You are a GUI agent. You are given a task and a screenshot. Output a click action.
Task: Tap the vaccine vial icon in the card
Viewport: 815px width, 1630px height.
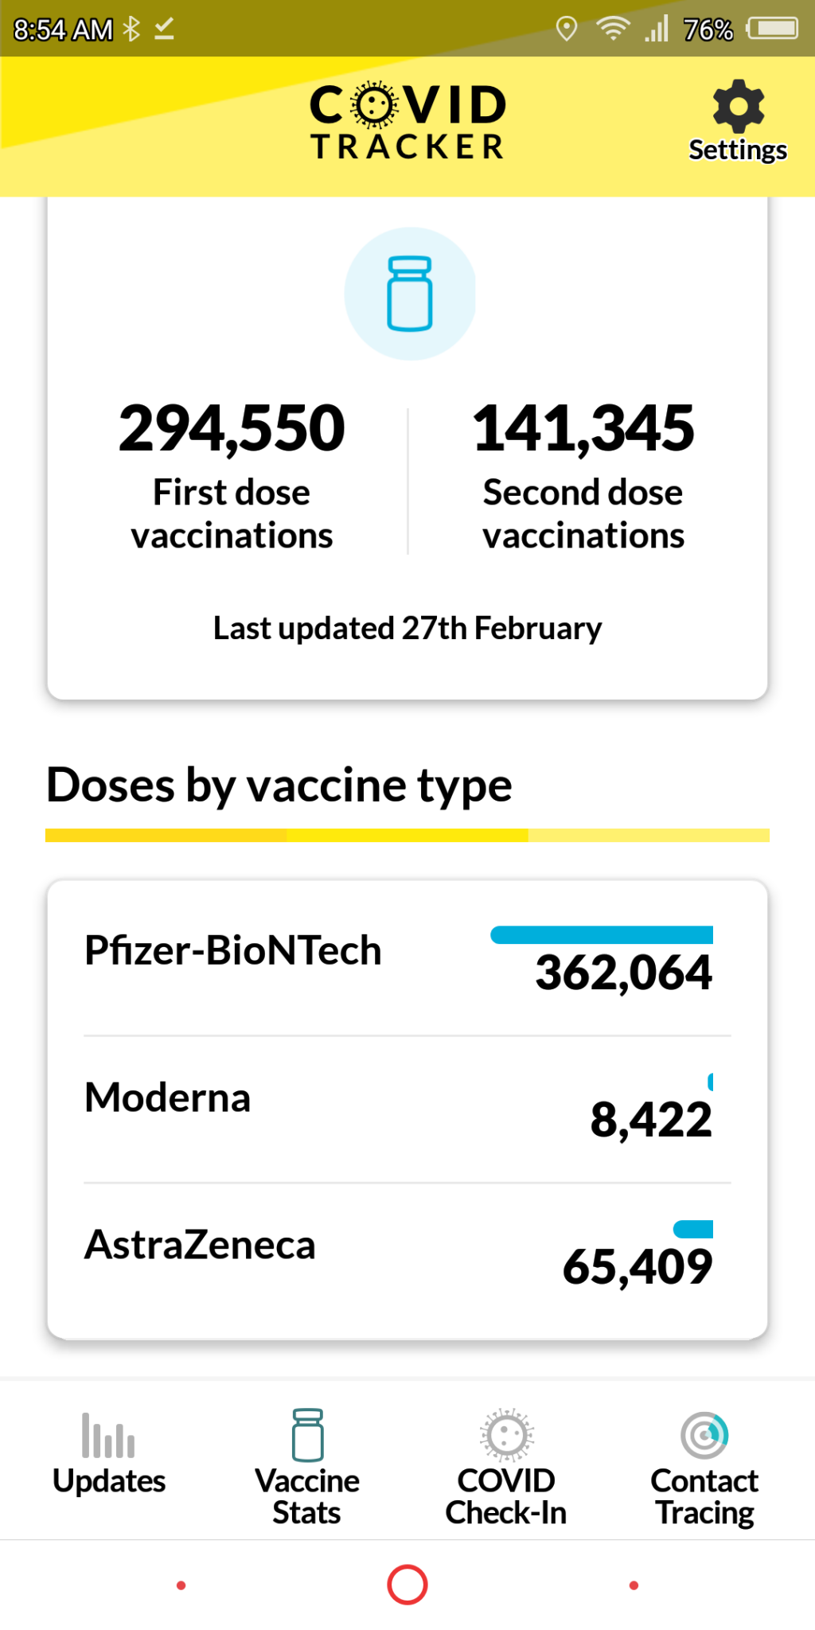(x=409, y=294)
